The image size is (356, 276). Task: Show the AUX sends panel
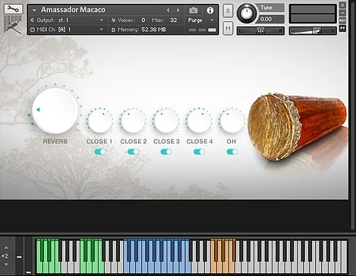pos(342,20)
